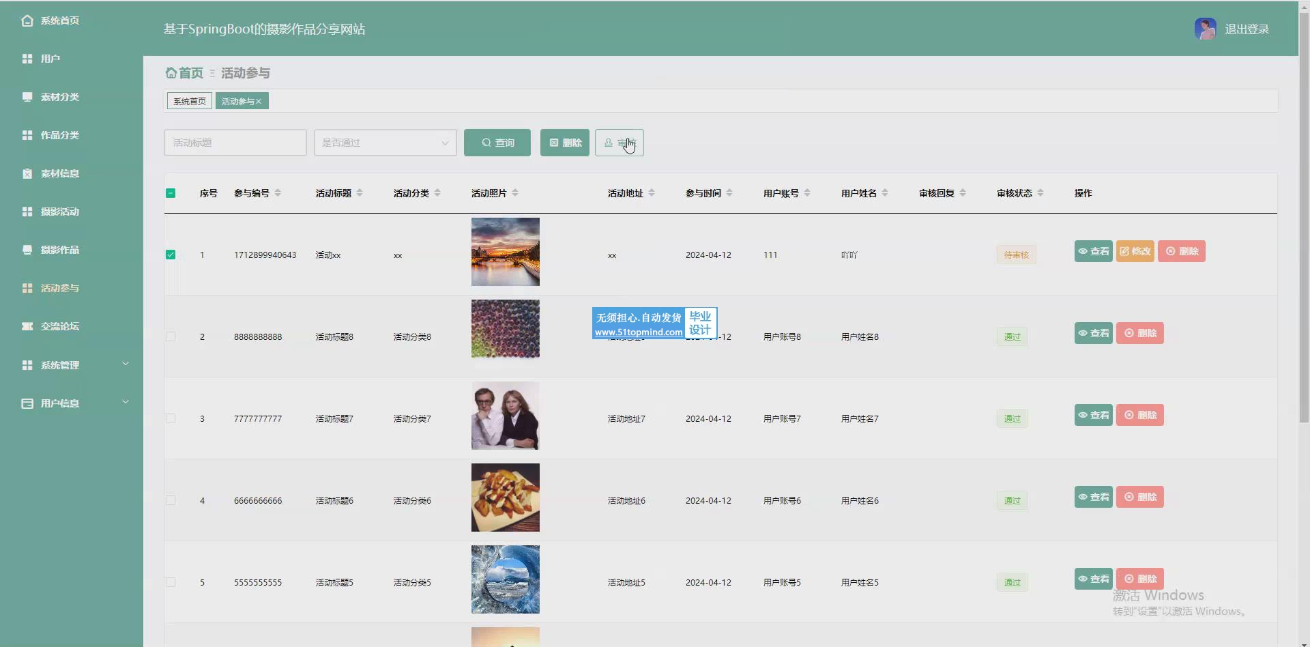Sort by 审核状态 column
Viewport: 1310px width, 647px height.
click(x=1040, y=193)
